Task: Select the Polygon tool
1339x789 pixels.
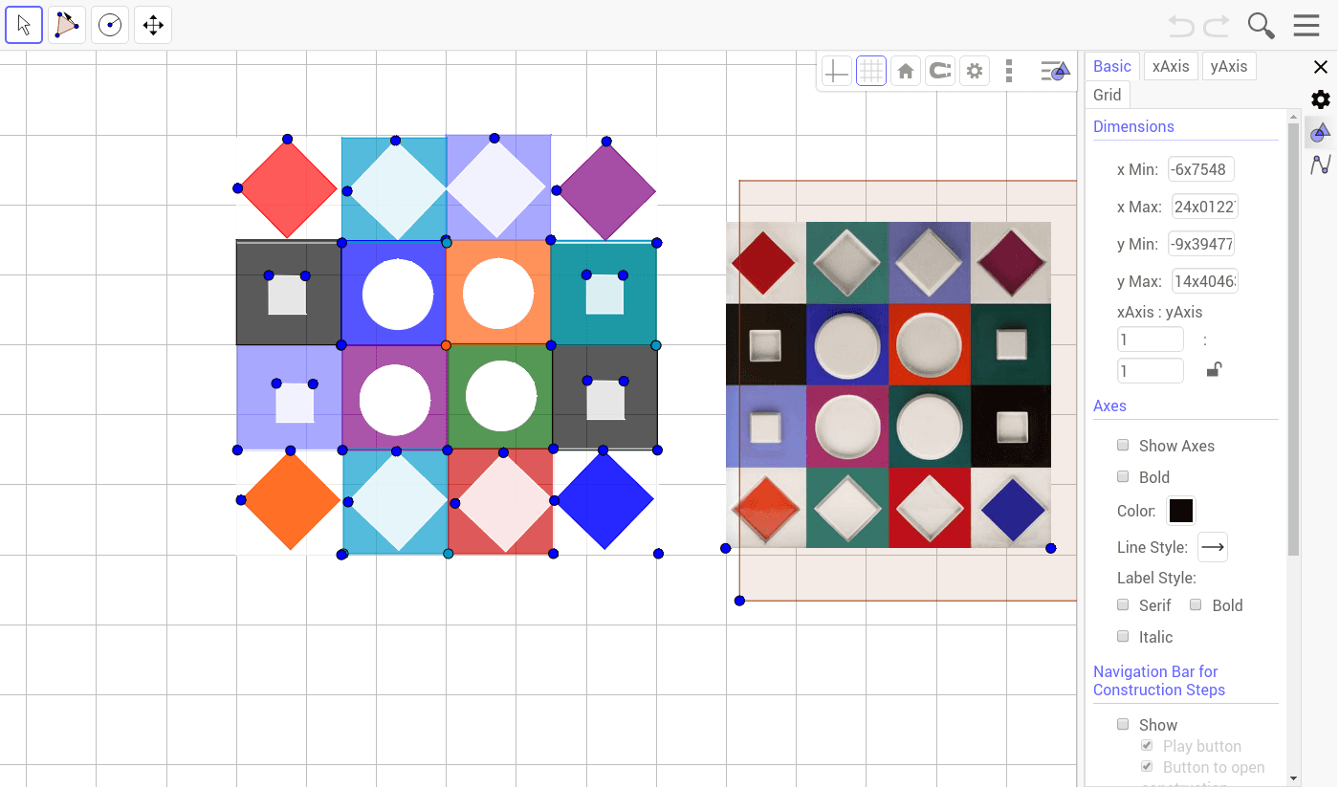Action: [x=67, y=25]
